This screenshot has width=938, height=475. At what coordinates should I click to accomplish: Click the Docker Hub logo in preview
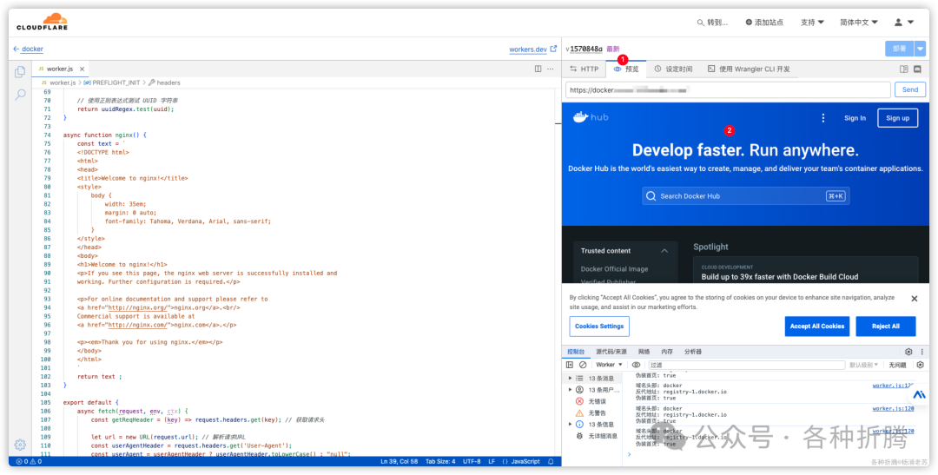(x=591, y=117)
